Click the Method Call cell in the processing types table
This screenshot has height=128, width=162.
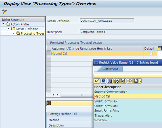[97, 53]
